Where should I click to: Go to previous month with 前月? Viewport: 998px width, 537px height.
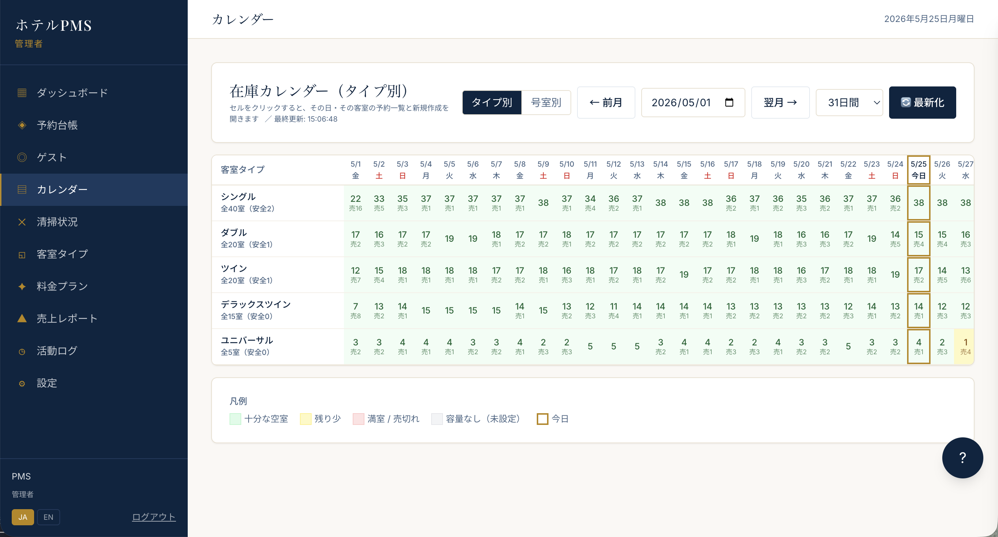pos(606,102)
